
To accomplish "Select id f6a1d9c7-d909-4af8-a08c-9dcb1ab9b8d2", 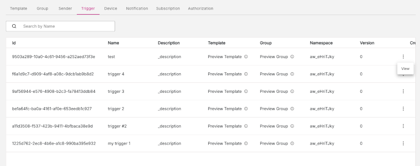I will point(53,74).
